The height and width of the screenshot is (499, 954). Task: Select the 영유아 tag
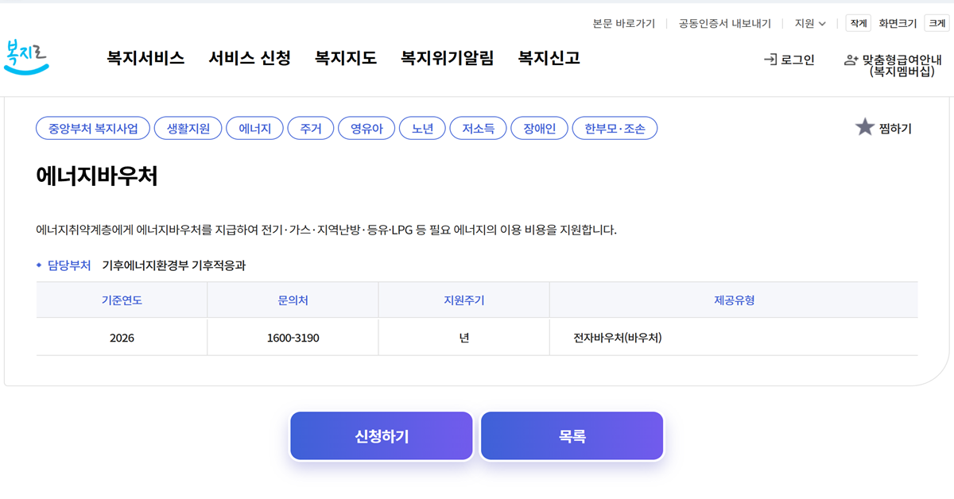click(x=366, y=128)
